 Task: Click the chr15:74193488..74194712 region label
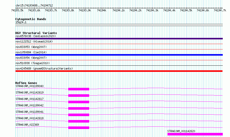[x=34, y=5]
